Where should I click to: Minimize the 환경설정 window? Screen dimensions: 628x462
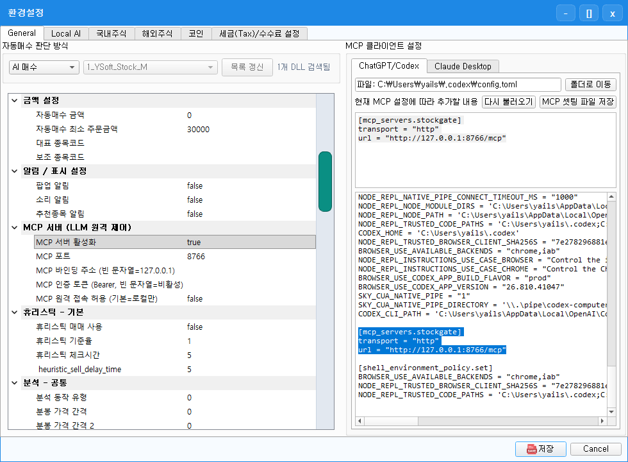click(x=565, y=13)
